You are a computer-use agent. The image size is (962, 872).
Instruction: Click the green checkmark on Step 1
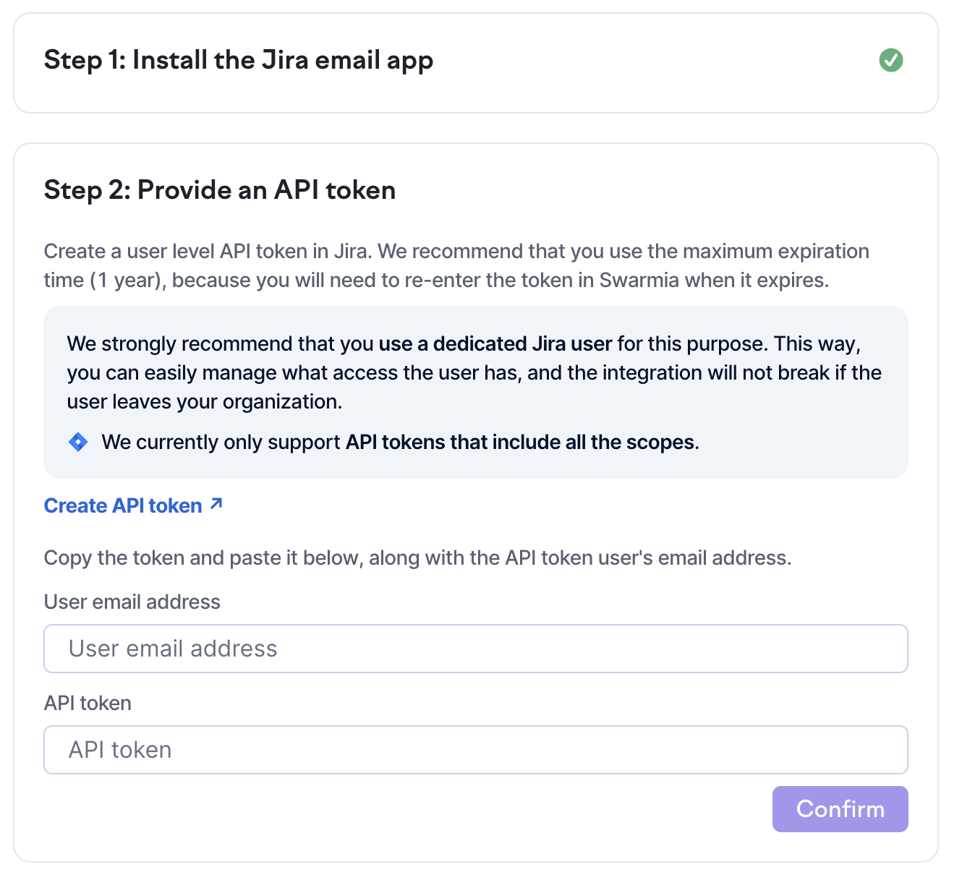[x=890, y=60]
